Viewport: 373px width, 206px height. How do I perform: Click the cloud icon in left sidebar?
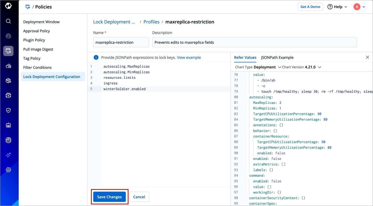(x=8, y=66)
